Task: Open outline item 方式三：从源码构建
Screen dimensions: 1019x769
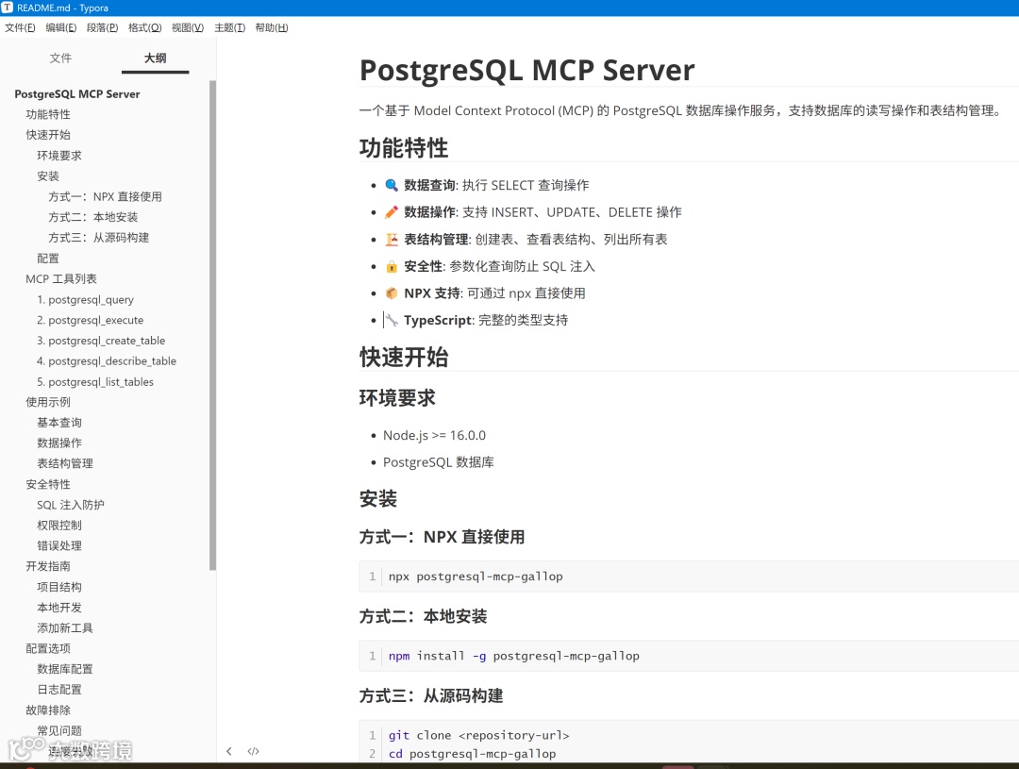Action: pos(99,237)
